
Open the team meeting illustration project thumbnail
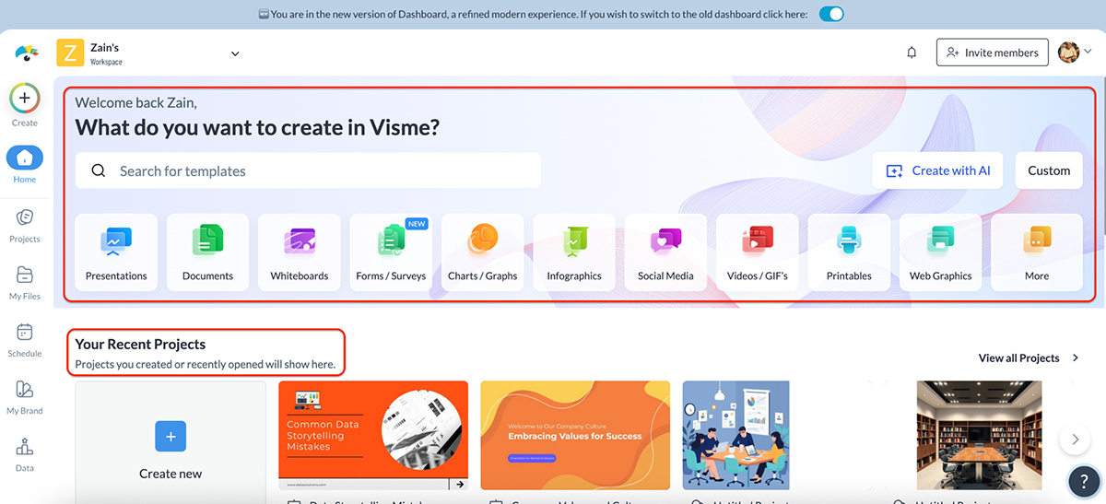point(735,436)
